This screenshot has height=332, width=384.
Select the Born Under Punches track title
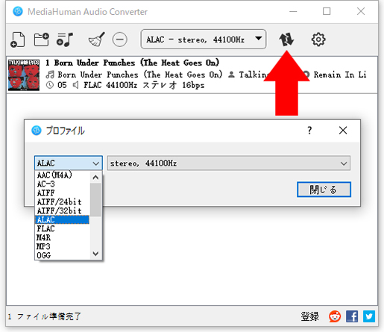click(132, 63)
